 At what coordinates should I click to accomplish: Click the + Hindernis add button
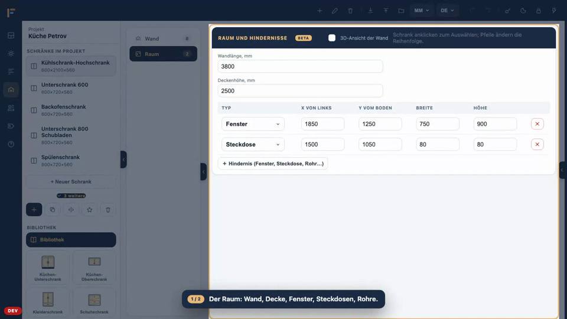(273, 164)
